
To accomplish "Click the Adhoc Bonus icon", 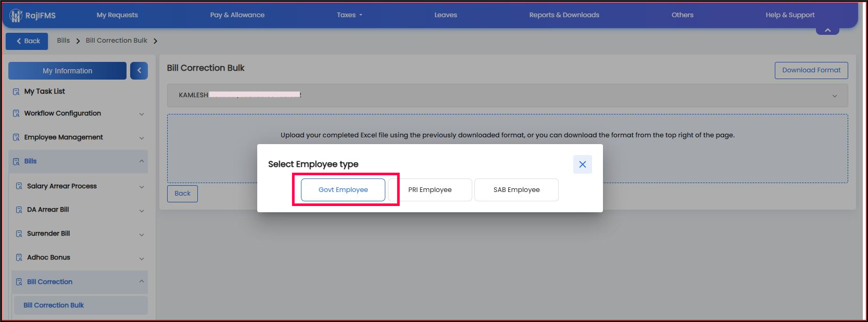I will click(19, 257).
